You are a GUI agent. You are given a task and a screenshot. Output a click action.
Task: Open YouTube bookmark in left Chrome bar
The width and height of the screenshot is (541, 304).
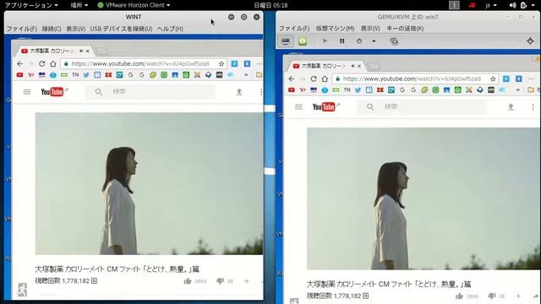coord(19,75)
